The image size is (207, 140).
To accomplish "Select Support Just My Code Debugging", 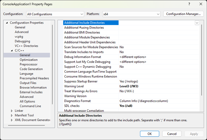I will click(x=91, y=62).
